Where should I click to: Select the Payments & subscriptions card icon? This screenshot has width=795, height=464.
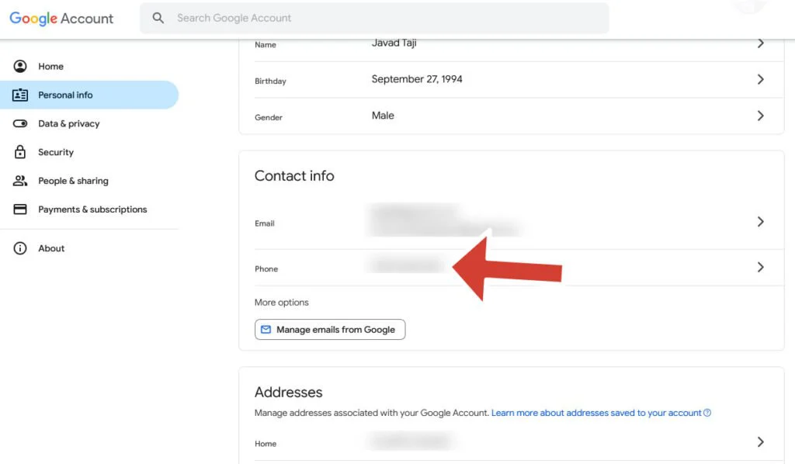coord(21,209)
